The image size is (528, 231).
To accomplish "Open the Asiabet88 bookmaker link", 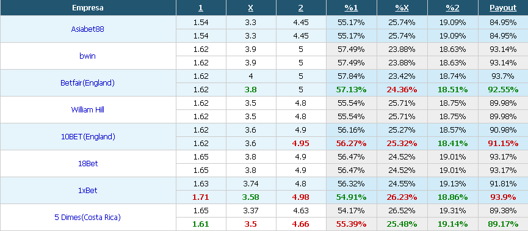I will coord(87,29).
